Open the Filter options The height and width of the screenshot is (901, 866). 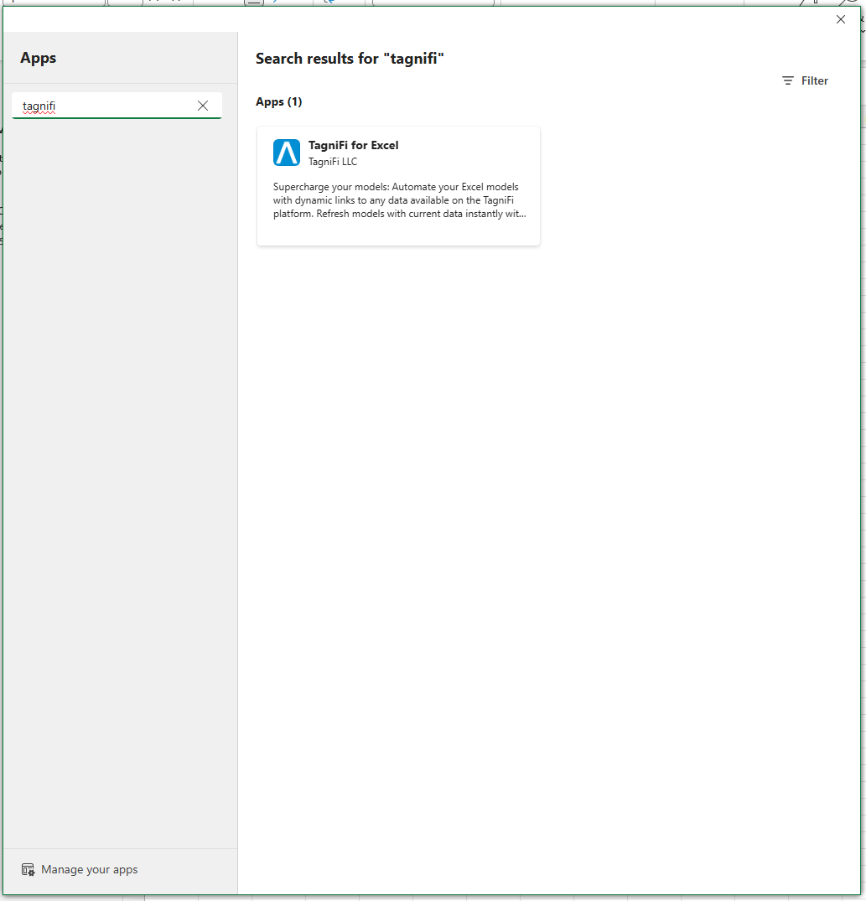pos(805,81)
